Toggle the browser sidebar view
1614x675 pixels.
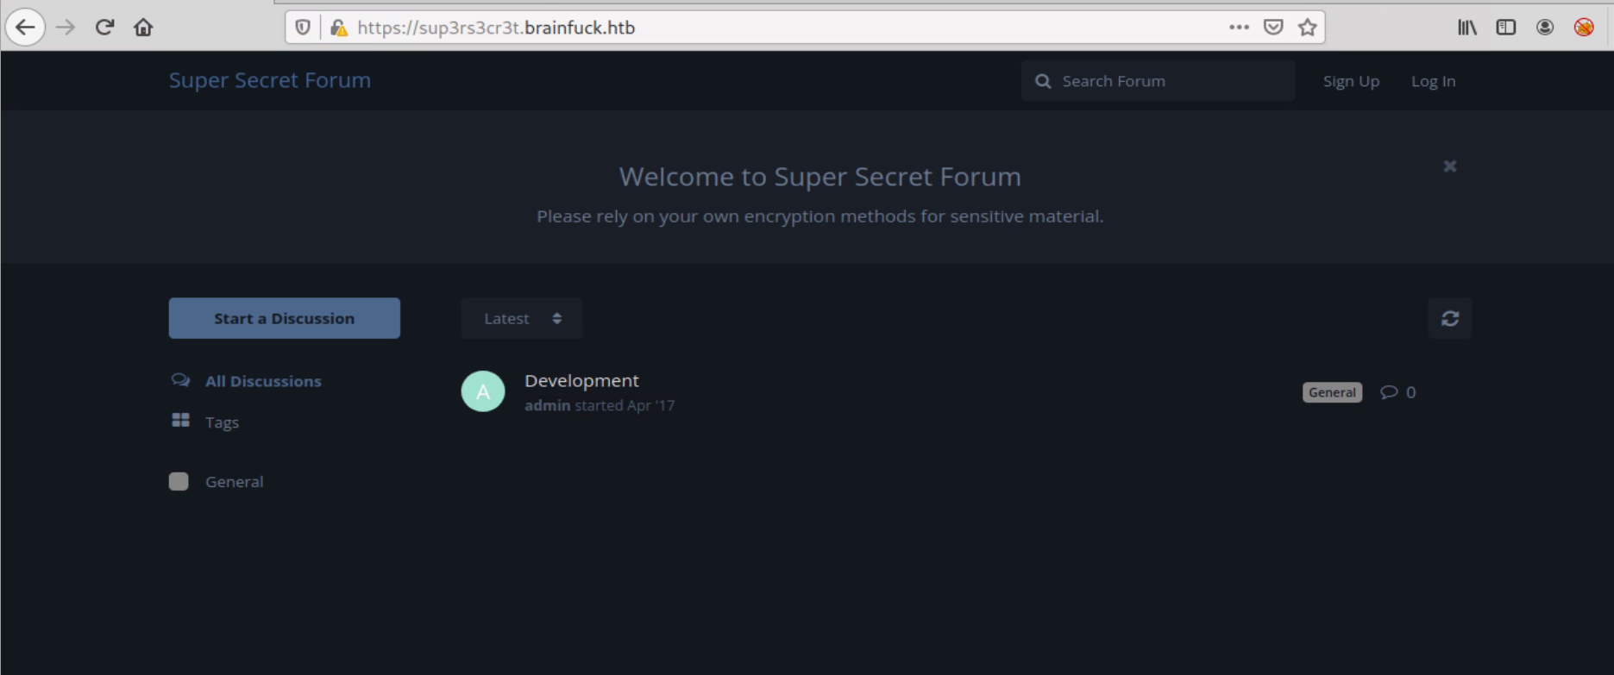1505,28
